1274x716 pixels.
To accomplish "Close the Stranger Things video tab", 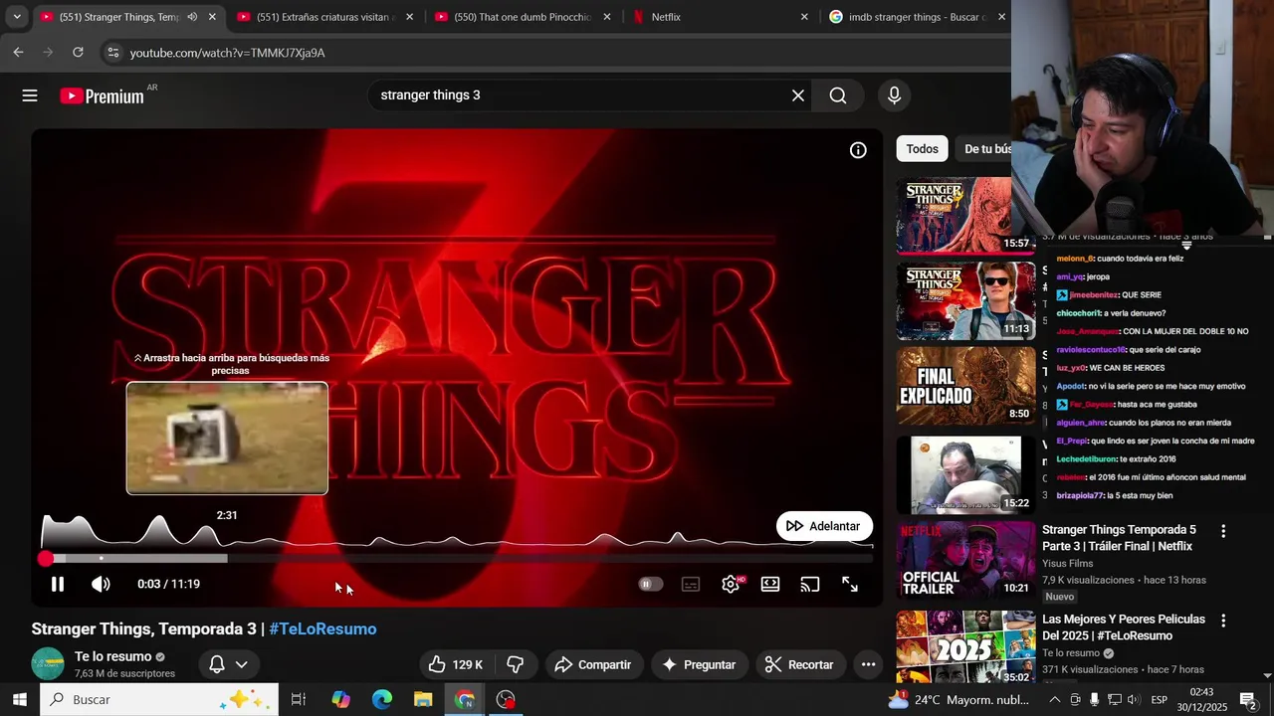I will [x=212, y=17].
